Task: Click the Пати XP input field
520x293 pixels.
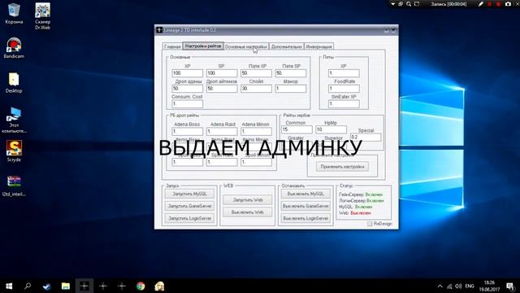Action: pos(257,73)
